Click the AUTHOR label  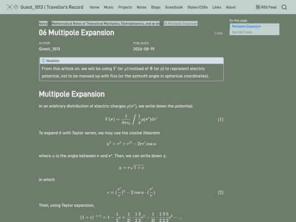[x=44, y=43]
